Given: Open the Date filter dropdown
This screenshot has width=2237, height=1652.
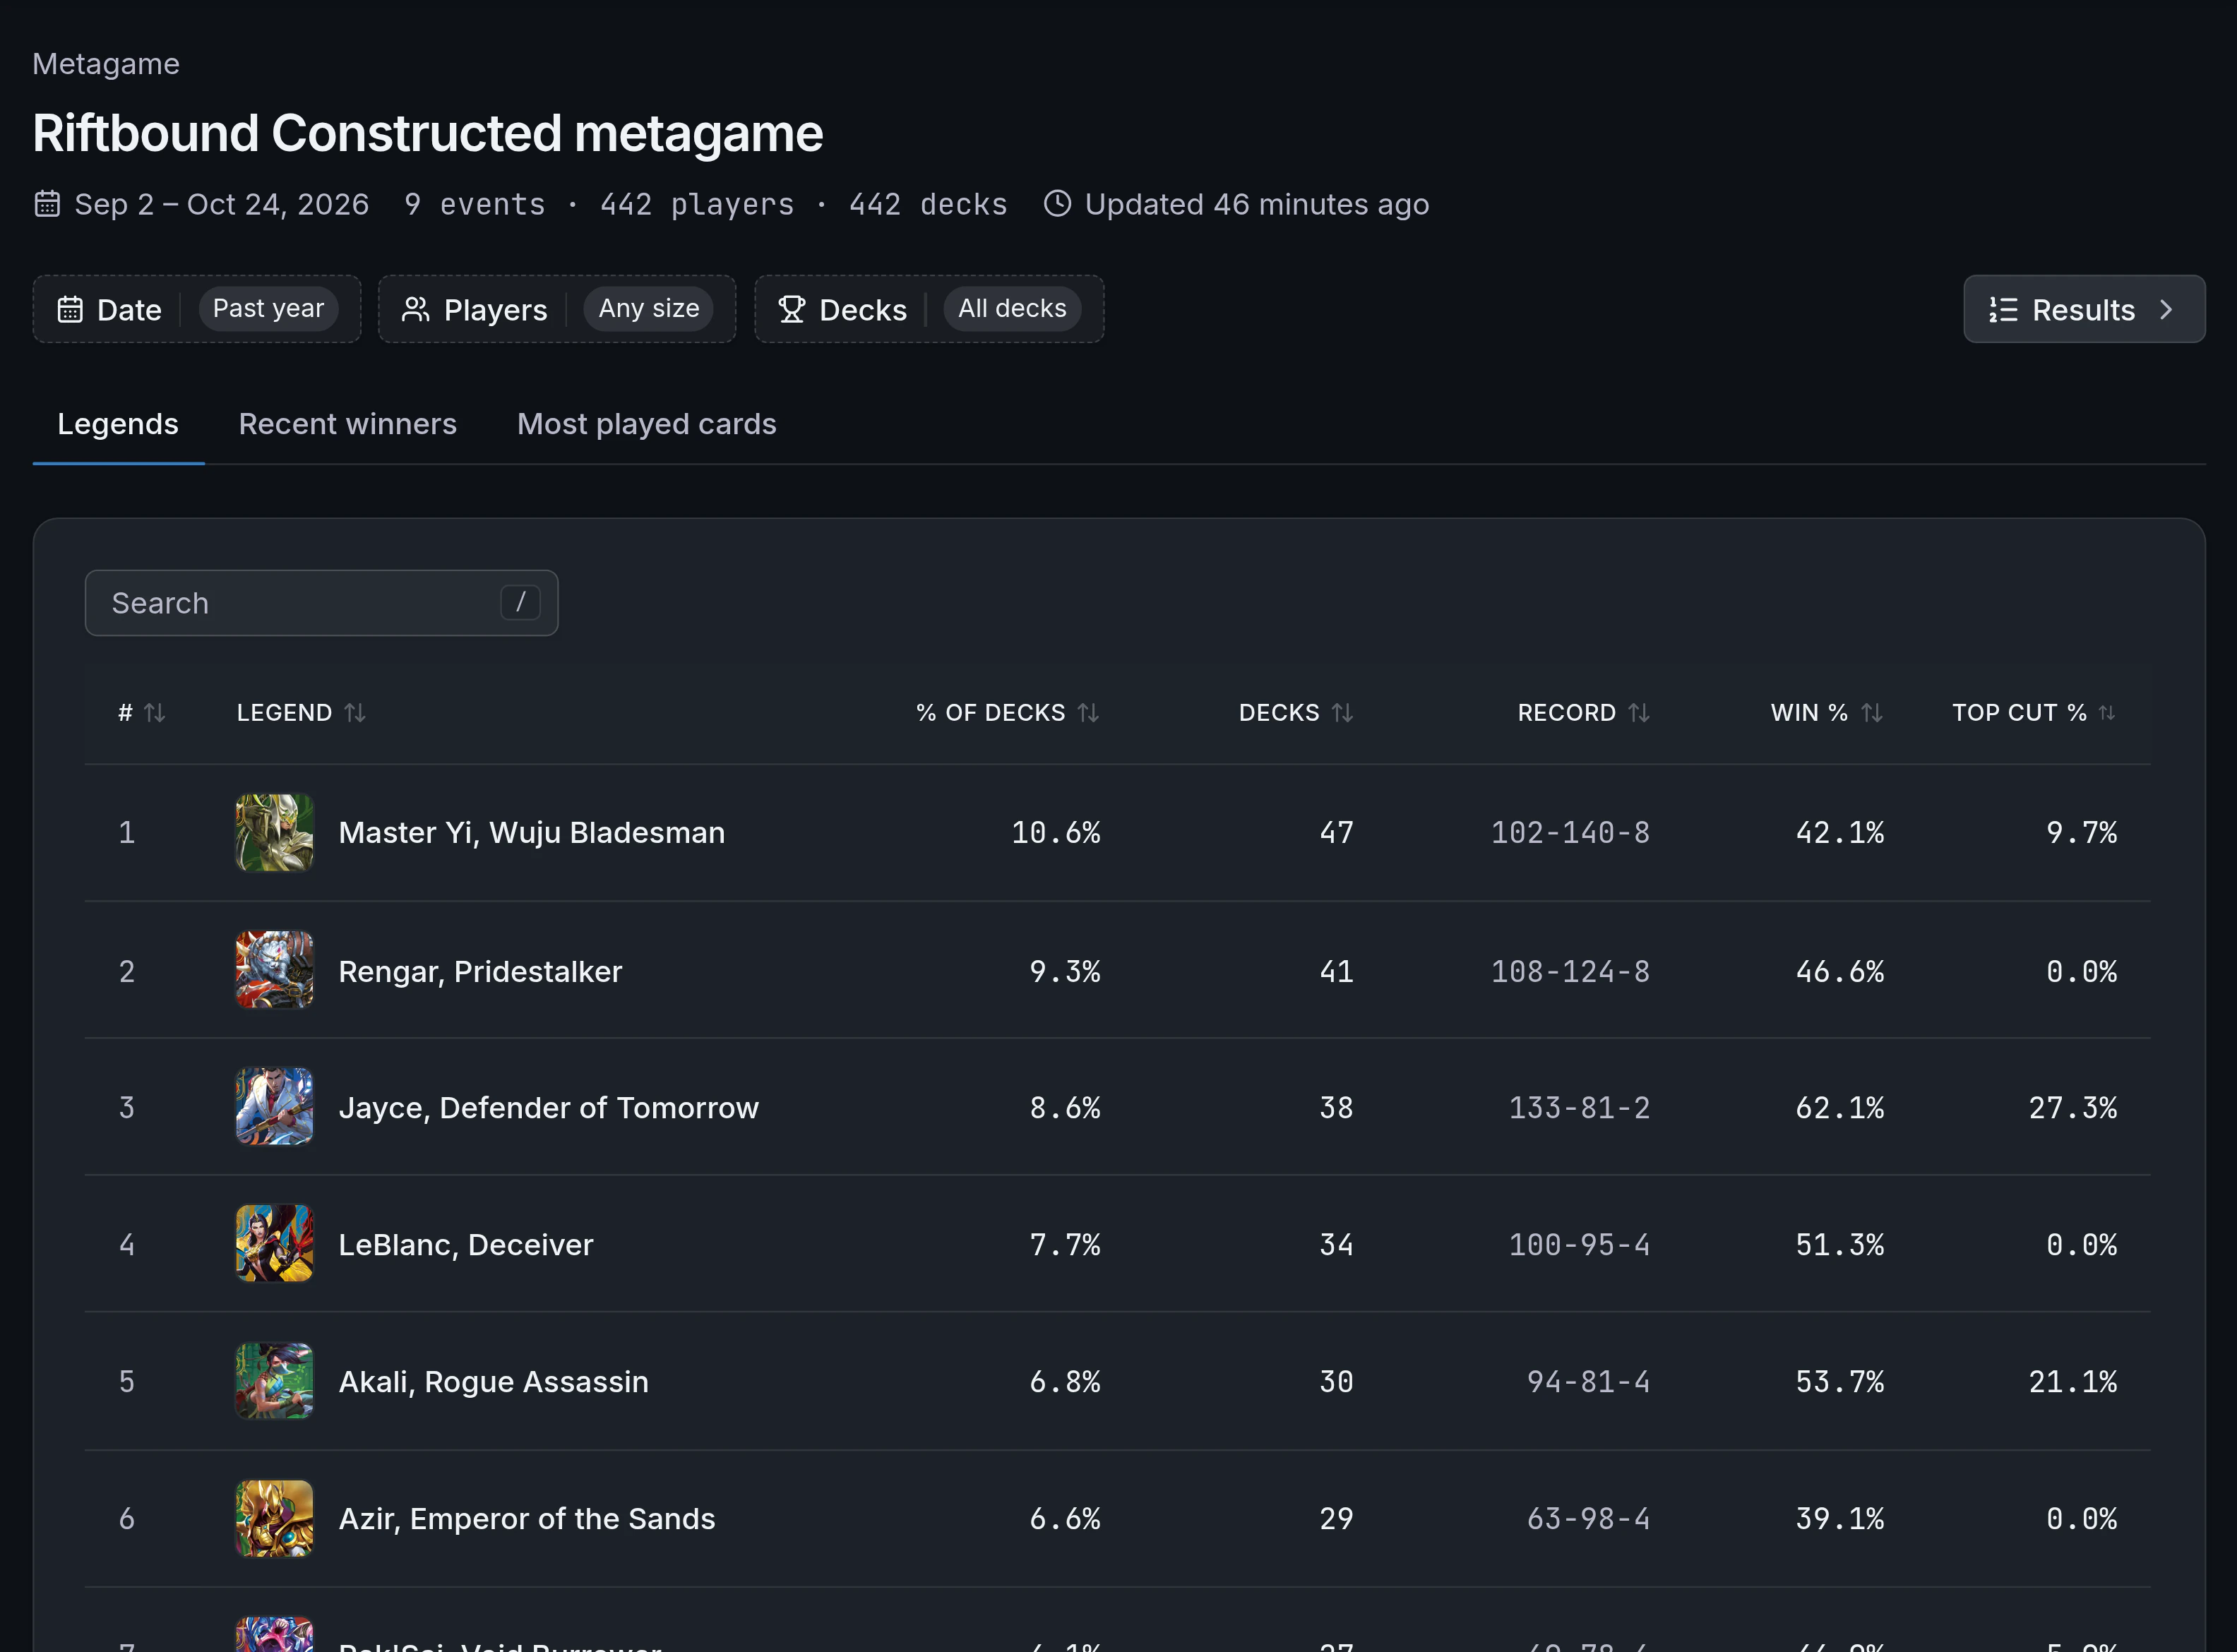Looking at the screenshot, I should (197, 309).
